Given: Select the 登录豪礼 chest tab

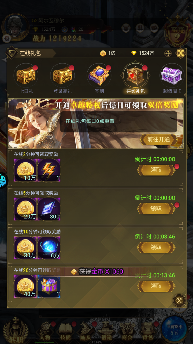Looking at the screenshot, I should (x=63, y=76).
